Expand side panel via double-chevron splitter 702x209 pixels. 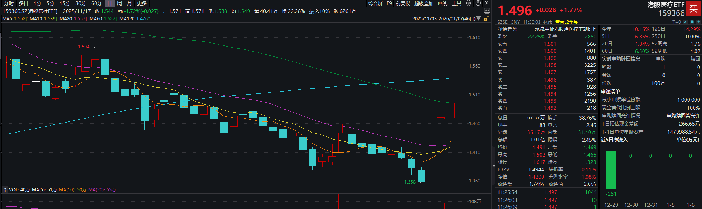click(x=493, y=166)
